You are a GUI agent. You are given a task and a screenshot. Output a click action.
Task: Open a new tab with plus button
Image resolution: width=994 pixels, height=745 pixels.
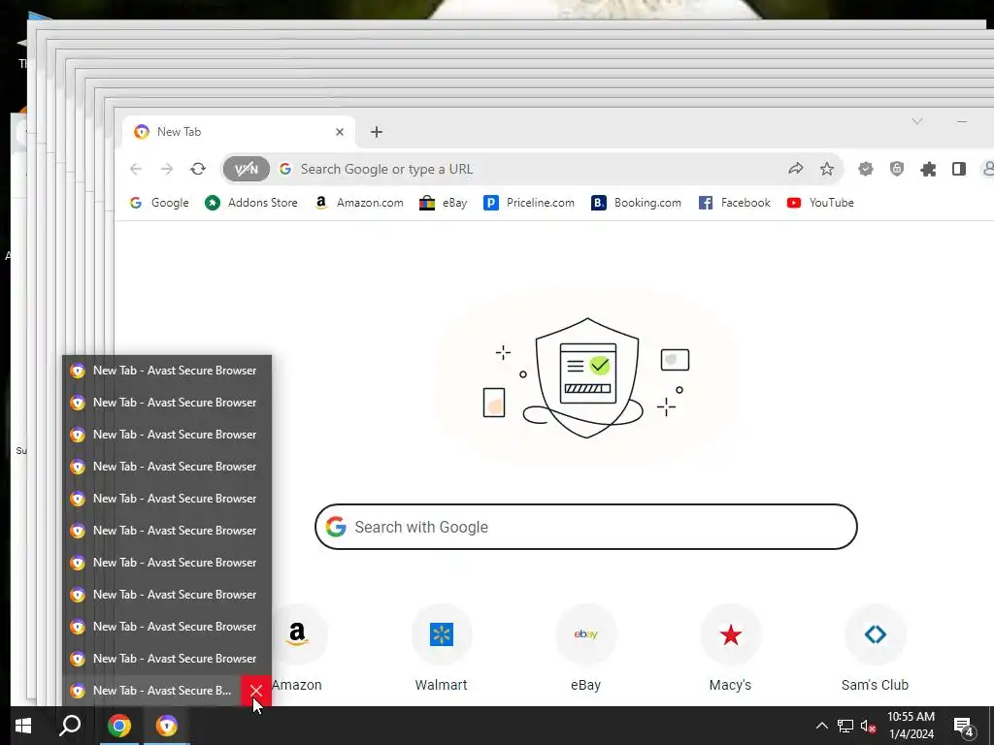click(x=377, y=132)
